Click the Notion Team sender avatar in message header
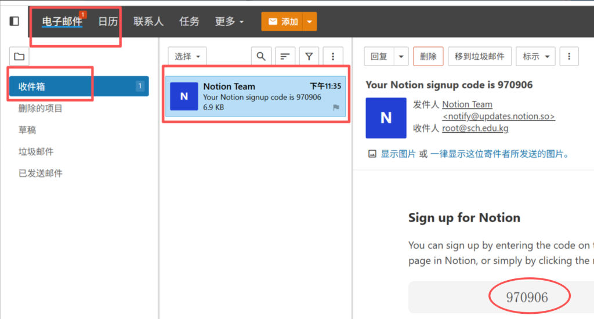This screenshot has height=319, width=594. (386, 118)
